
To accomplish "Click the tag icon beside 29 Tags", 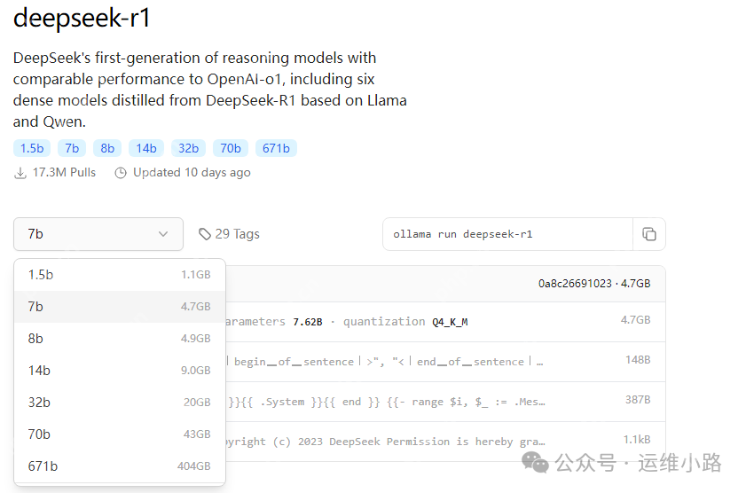I will pyautogui.click(x=205, y=234).
